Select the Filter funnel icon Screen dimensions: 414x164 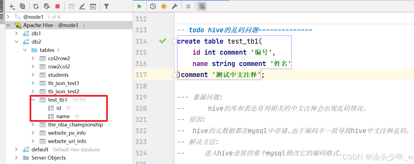pos(106,6)
